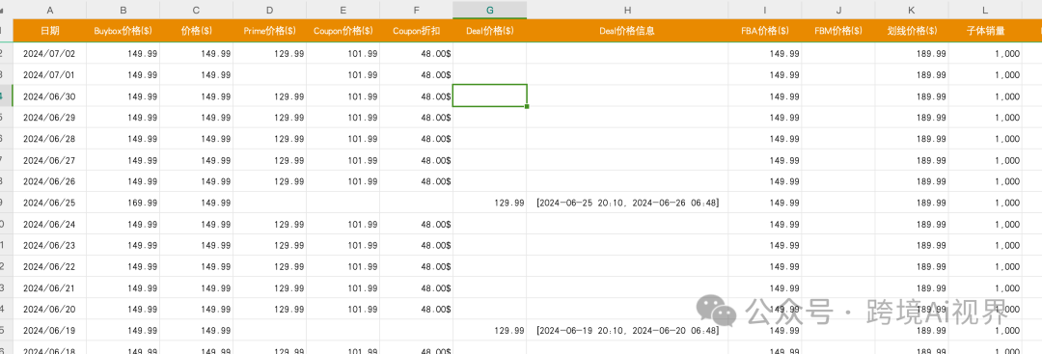This screenshot has width=1042, height=354.
Task: Click the 价格($) header cell in column C
Action: (x=196, y=31)
